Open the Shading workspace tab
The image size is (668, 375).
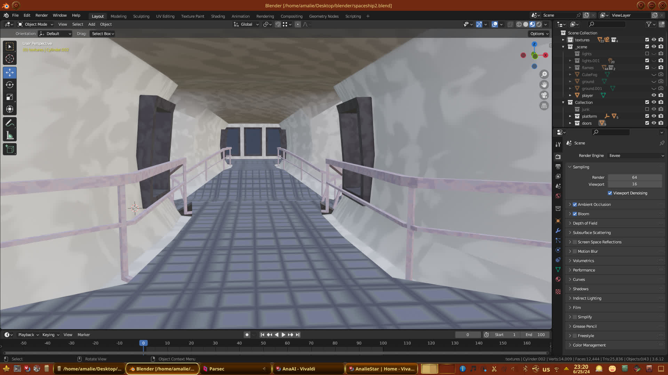tap(218, 16)
